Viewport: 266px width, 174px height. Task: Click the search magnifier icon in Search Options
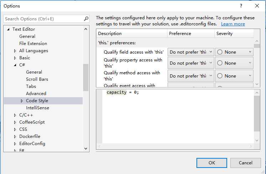(x=86, y=19)
